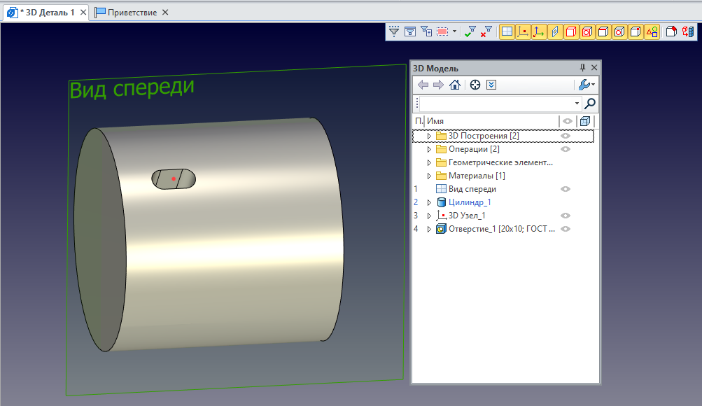This screenshot has width=702, height=406.
Task: Toggle the coordinate system selection filter
Action: pyautogui.click(x=539, y=31)
